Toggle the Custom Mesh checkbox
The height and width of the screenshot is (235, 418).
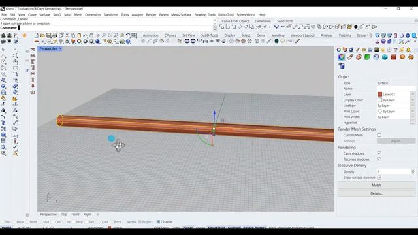click(x=379, y=135)
